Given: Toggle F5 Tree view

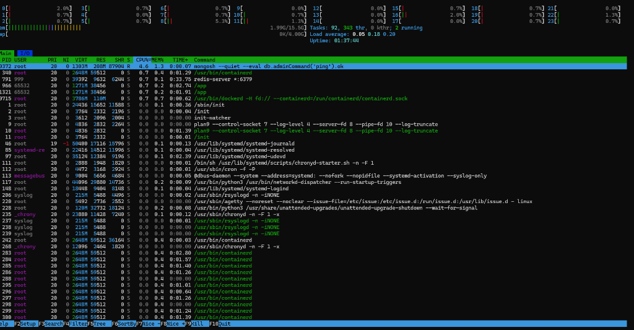Looking at the screenshot, I should coord(99,324).
